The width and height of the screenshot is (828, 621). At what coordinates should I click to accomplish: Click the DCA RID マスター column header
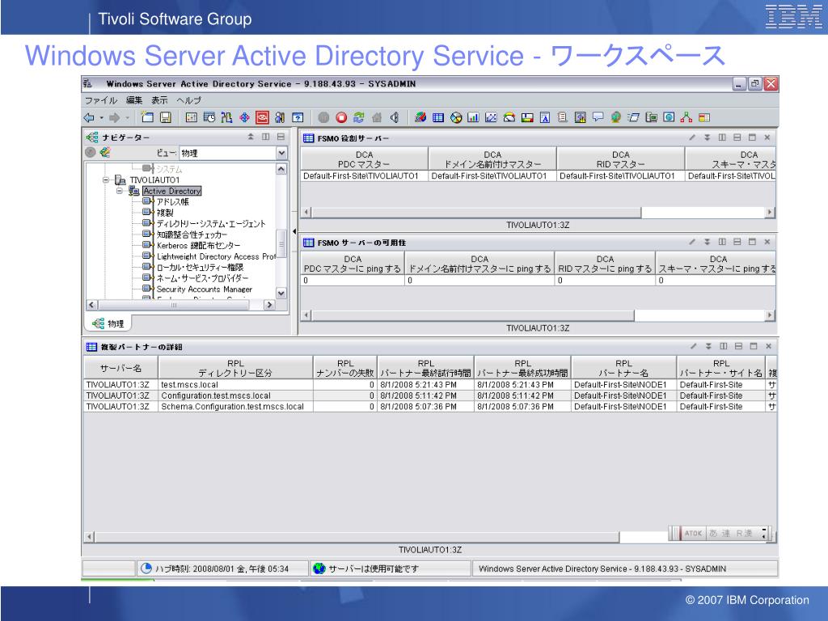pyautogui.click(x=620, y=159)
